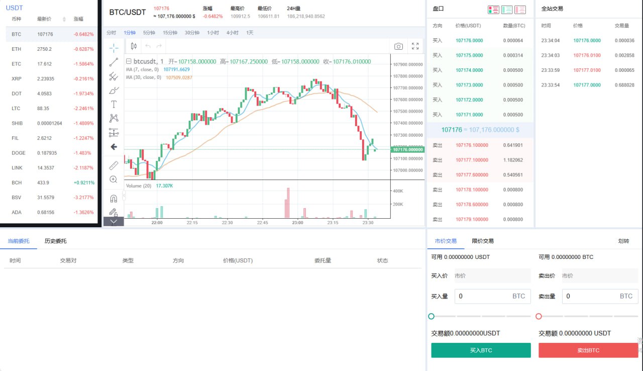Pick the brush drawing tool
Image resolution: width=643 pixels, height=371 pixels.
point(114,90)
